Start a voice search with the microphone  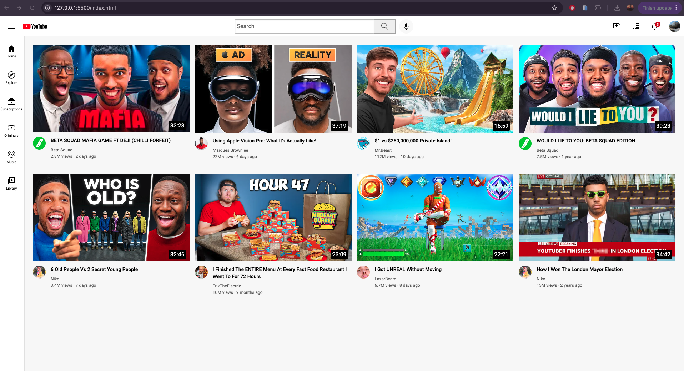pyautogui.click(x=406, y=26)
